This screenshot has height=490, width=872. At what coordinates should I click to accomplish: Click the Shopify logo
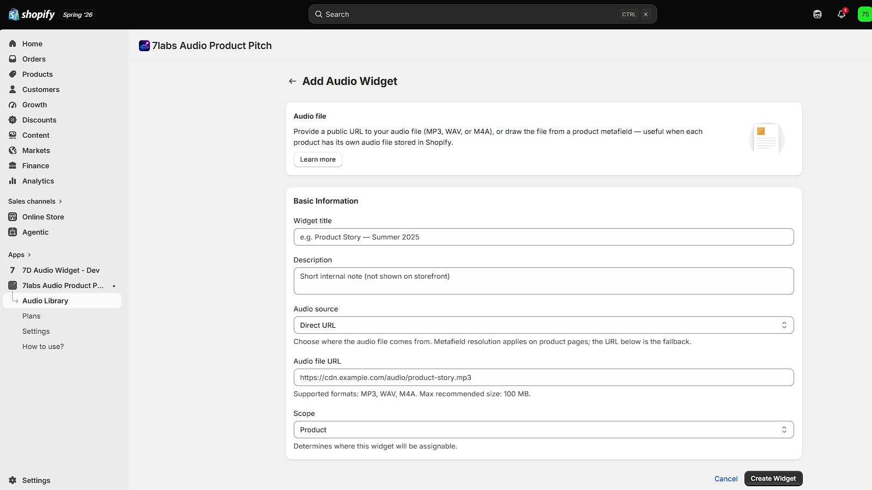[x=32, y=14]
